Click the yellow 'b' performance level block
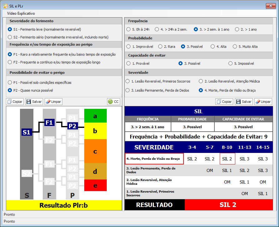The image size is (279, 227). (95, 131)
